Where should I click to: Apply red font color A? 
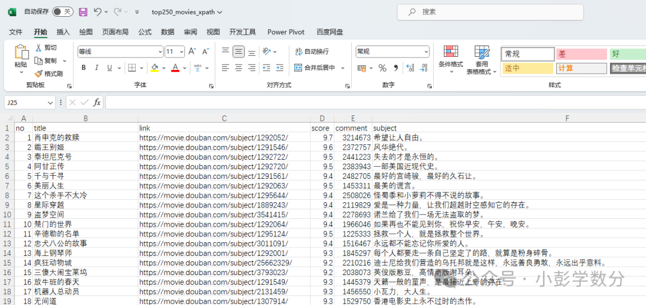pyautogui.click(x=175, y=68)
